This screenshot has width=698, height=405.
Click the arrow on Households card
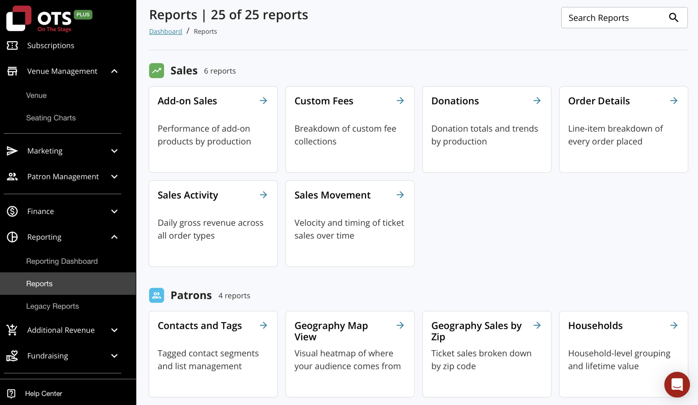pyautogui.click(x=674, y=325)
